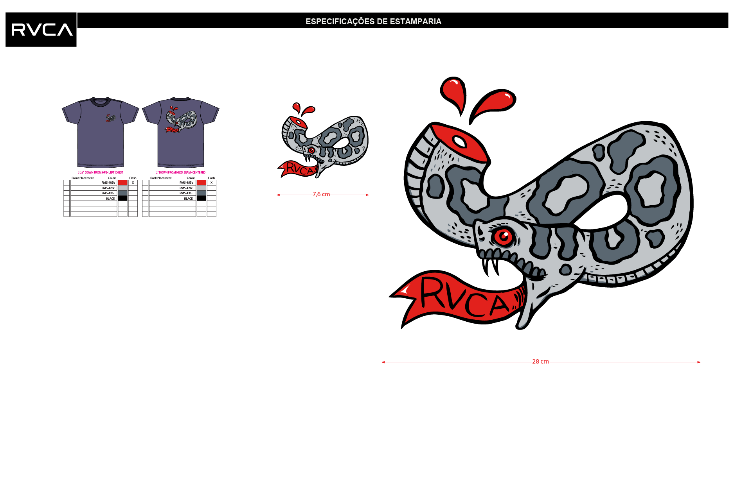
Task: Click left box of Front PMS-485c row
Action: tap(67, 183)
